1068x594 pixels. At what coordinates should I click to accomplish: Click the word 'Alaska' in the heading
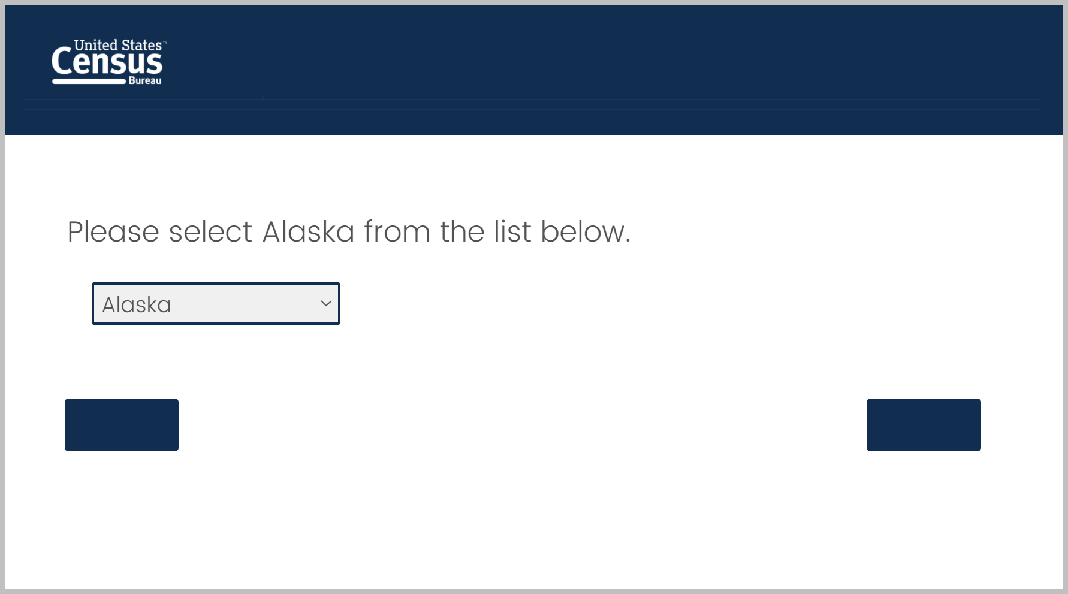click(x=309, y=232)
